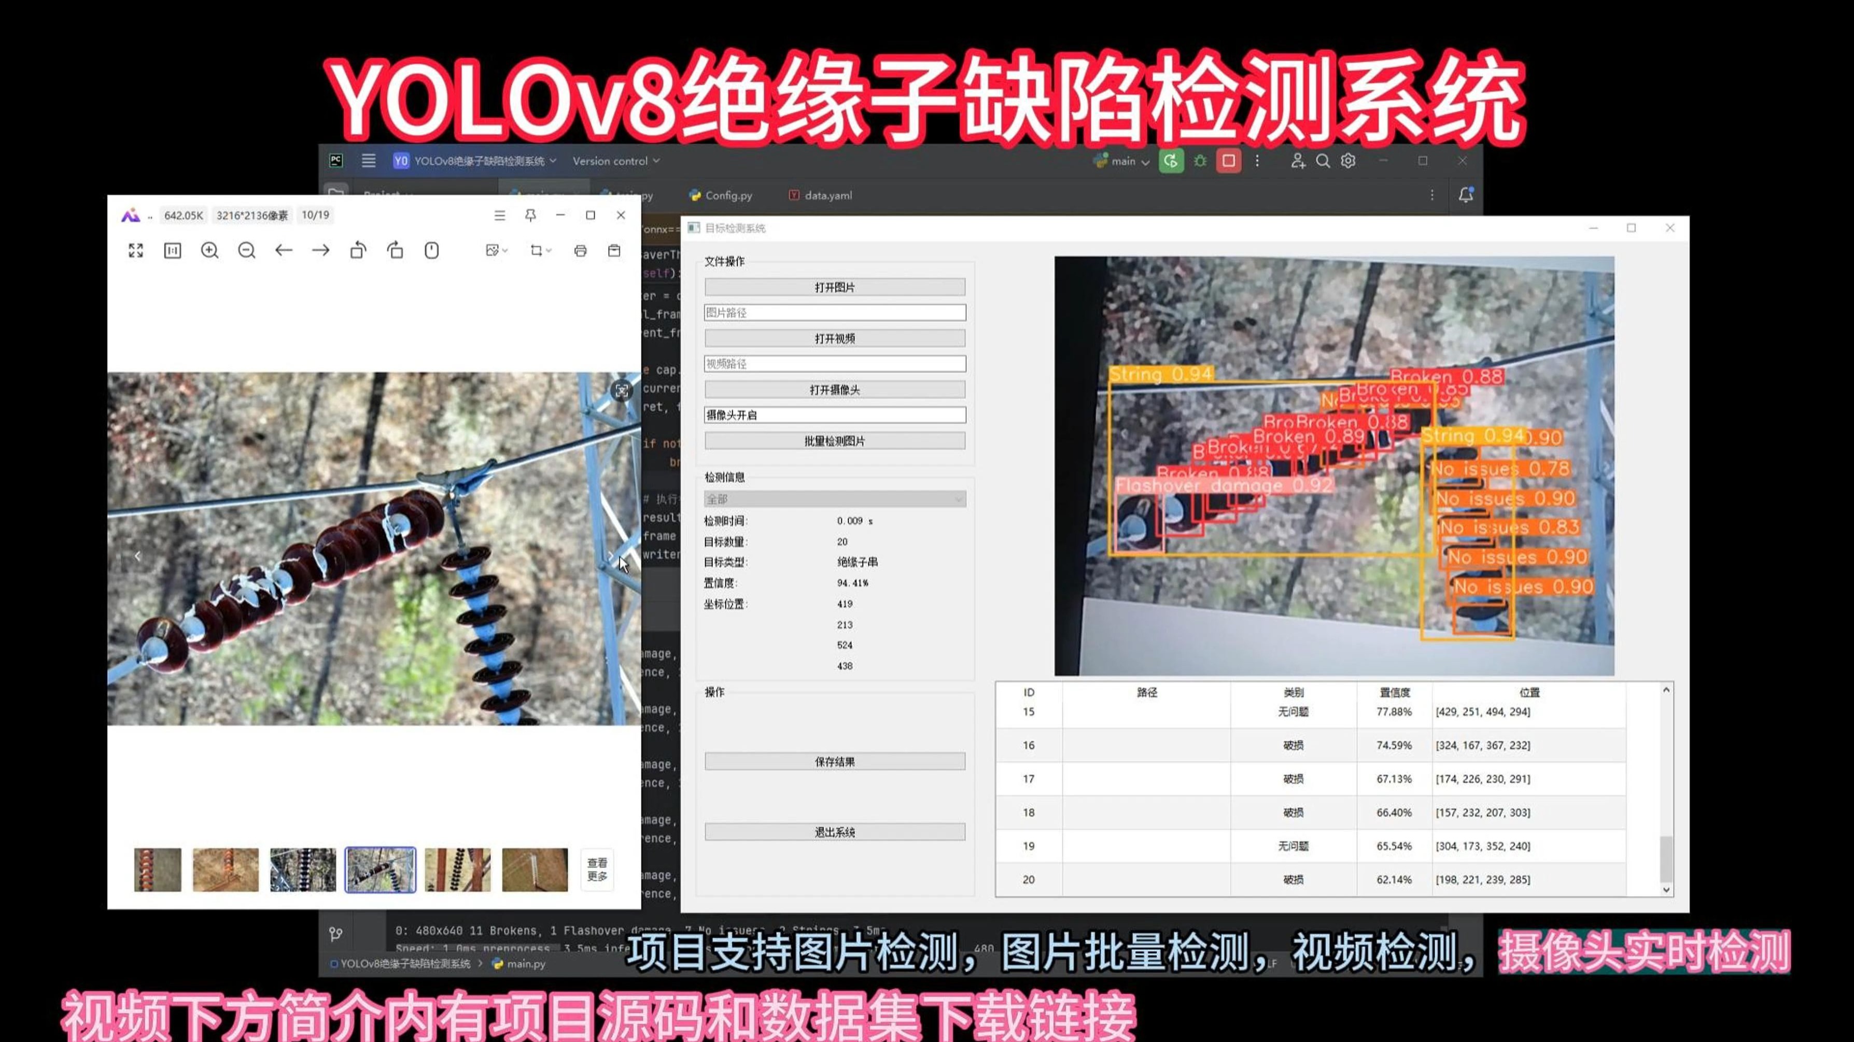Image resolution: width=1854 pixels, height=1042 pixels.
Task: Select the fourth insulator thumbnail
Action: (x=382, y=869)
